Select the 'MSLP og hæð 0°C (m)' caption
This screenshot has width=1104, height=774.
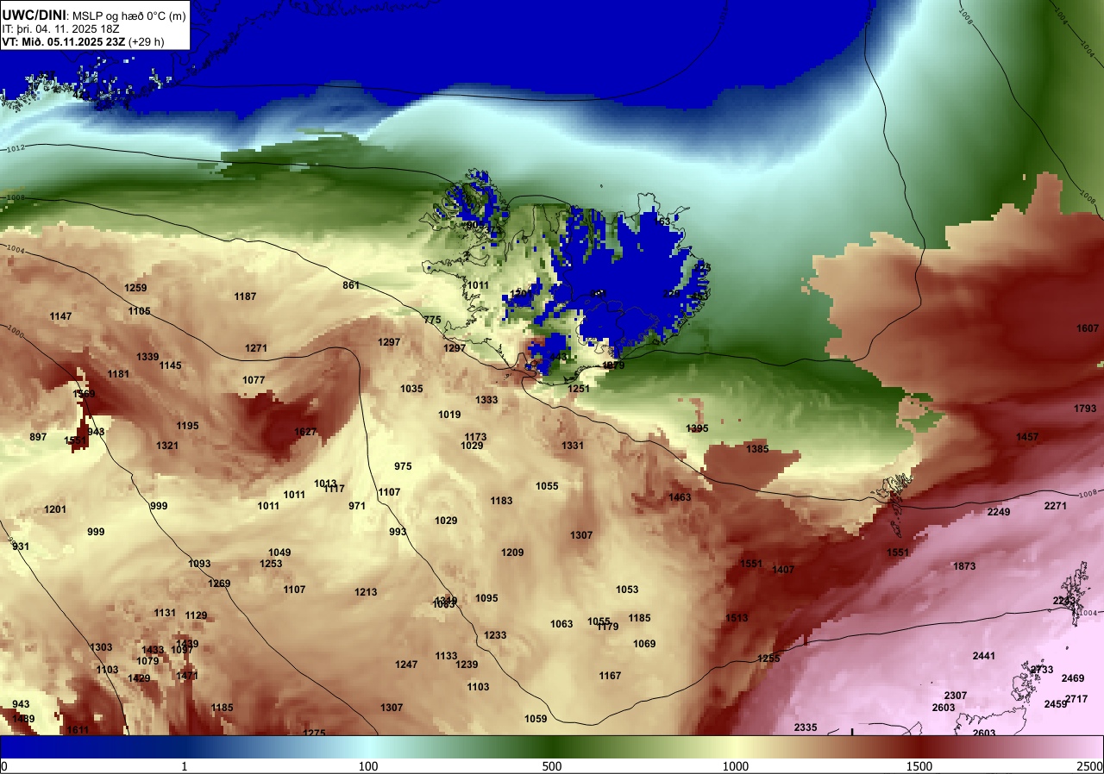coord(128,15)
